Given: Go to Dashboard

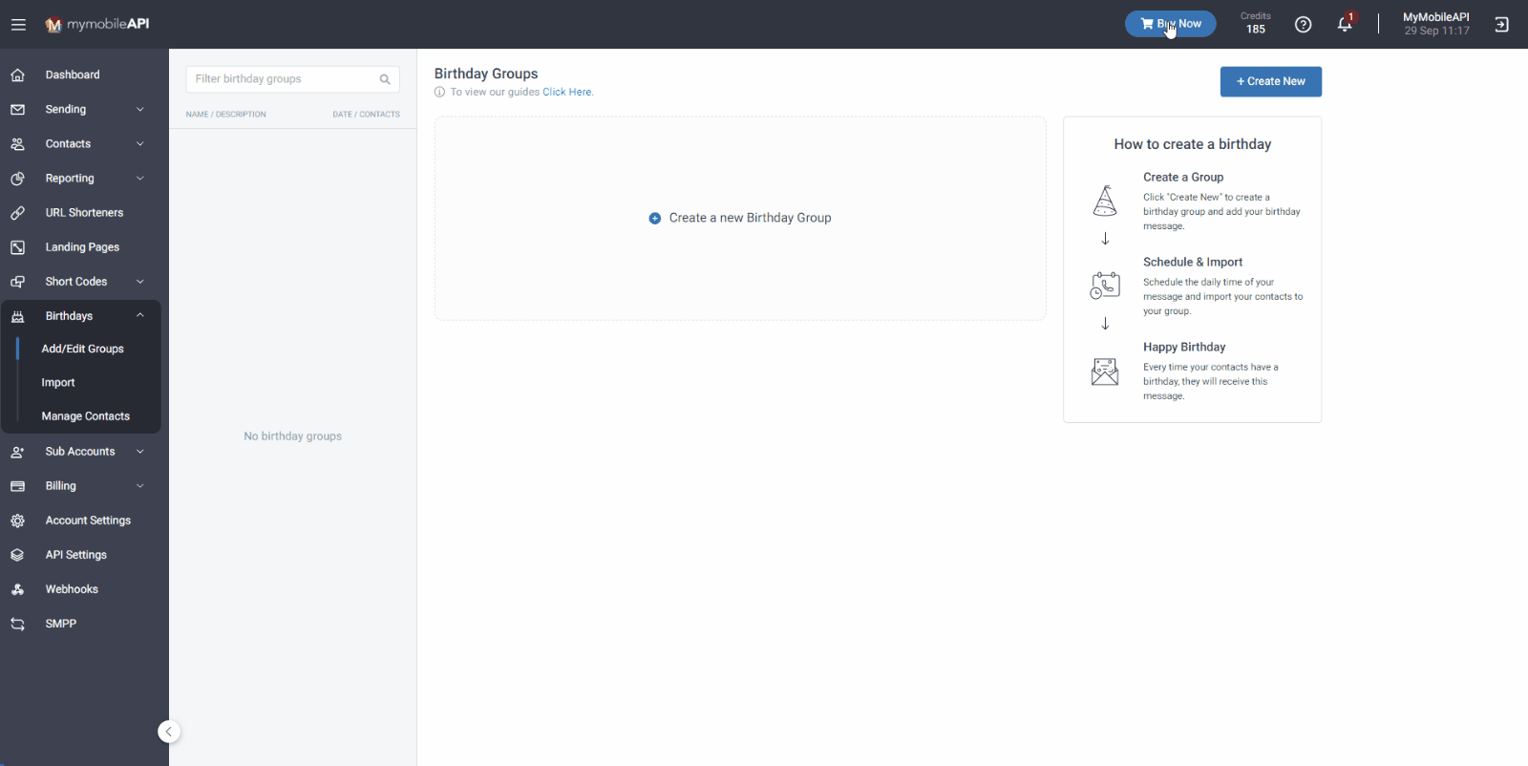Looking at the screenshot, I should 73,74.
